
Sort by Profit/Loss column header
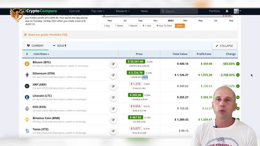pos(204,54)
